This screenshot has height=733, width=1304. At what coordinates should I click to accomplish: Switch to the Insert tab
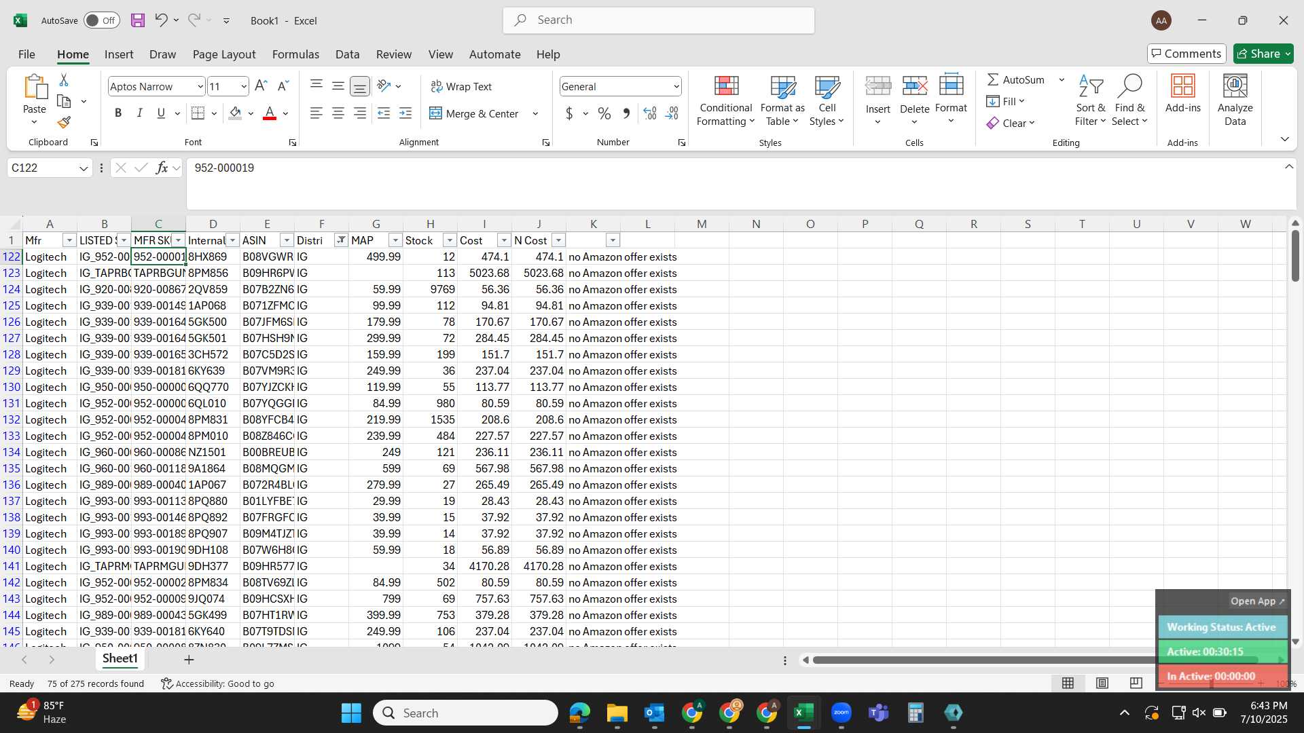point(119,54)
